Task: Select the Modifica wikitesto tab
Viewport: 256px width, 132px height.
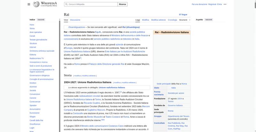Action: pyautogui.click(x=158, y=20)
